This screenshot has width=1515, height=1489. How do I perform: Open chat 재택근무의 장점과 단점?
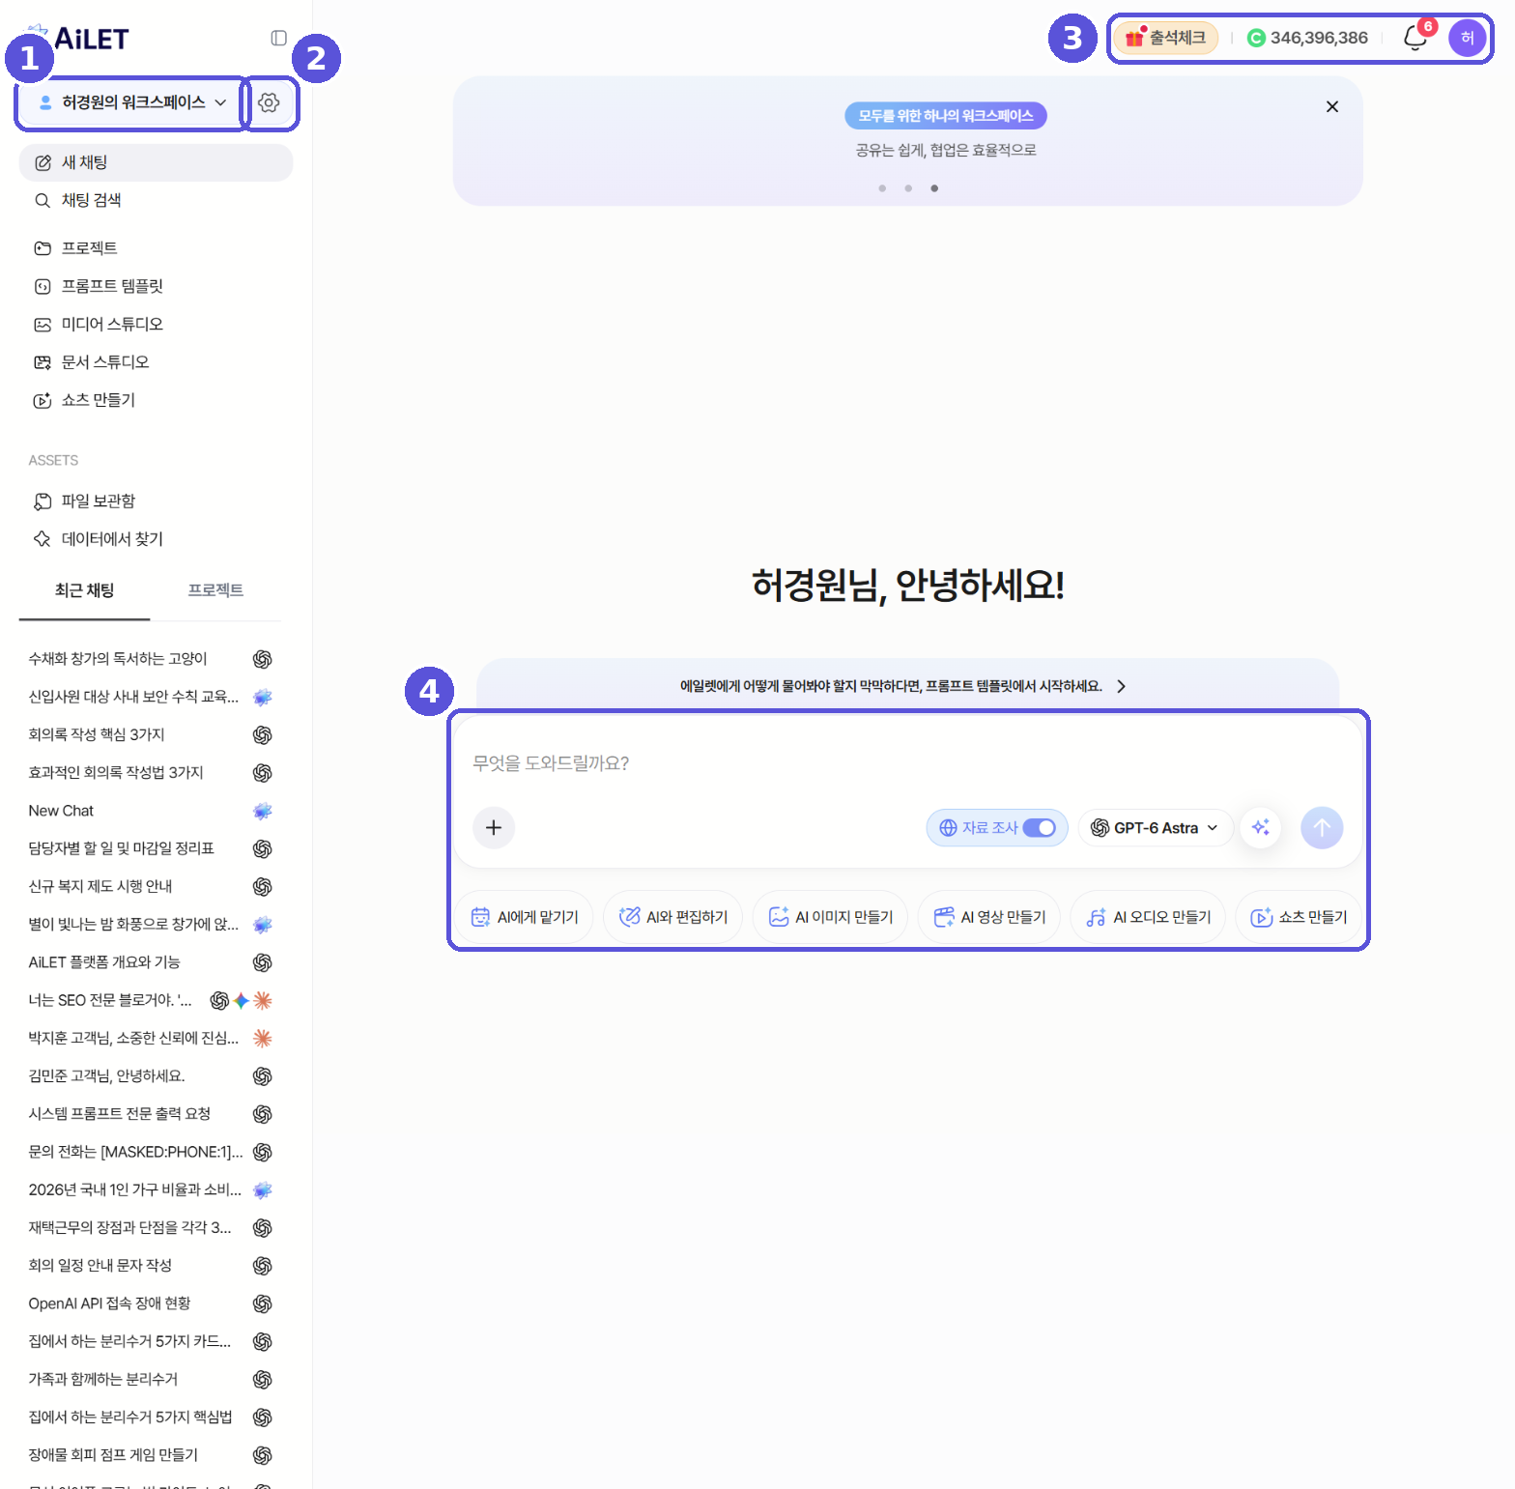tap(150, 1228)
